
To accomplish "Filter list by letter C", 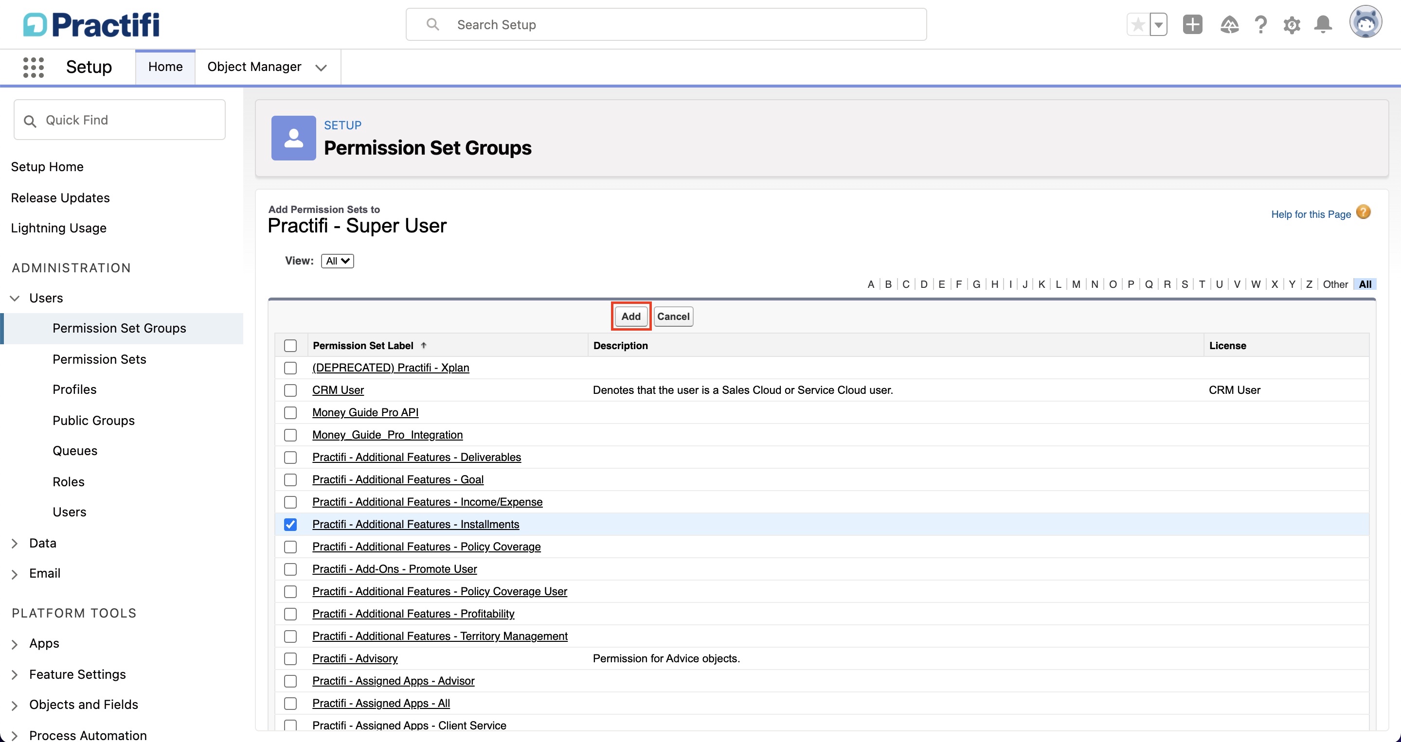I will point(905,284).
